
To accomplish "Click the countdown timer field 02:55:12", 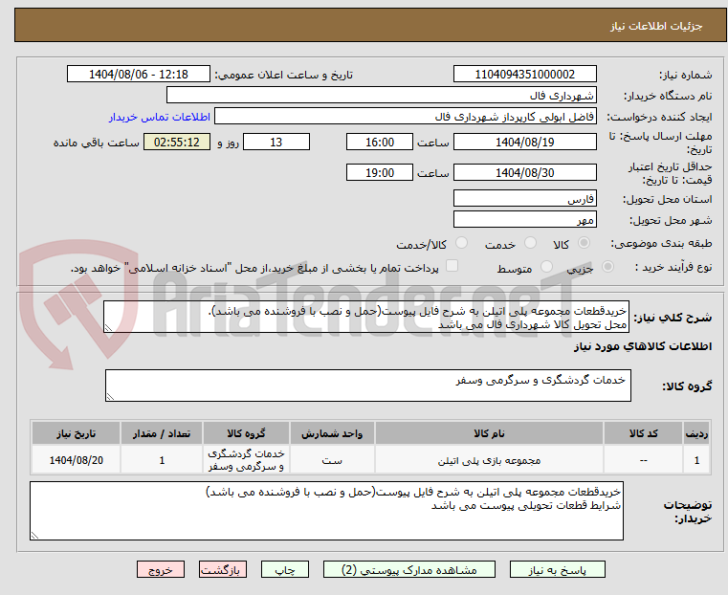I will point(176,142).
